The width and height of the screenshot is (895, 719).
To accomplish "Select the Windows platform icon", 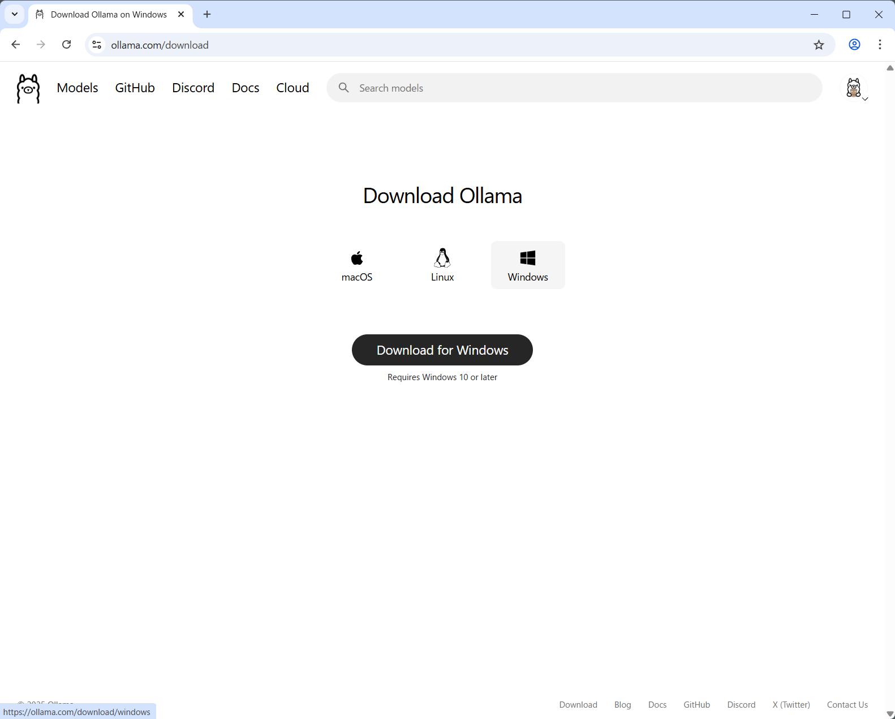I will [x=527, y=259].
